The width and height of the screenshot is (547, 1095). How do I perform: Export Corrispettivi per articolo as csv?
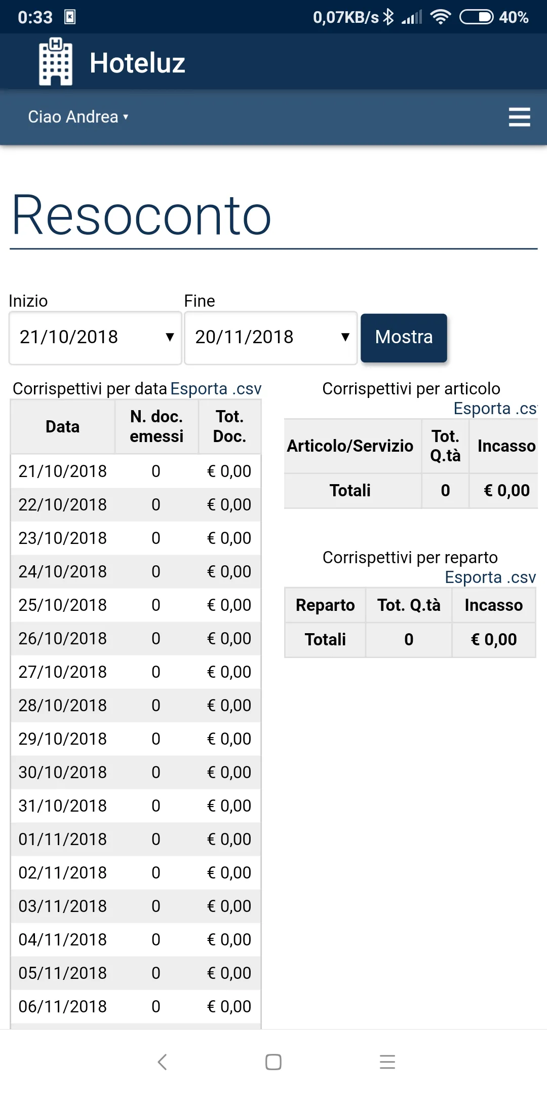(x=494, y=409)
